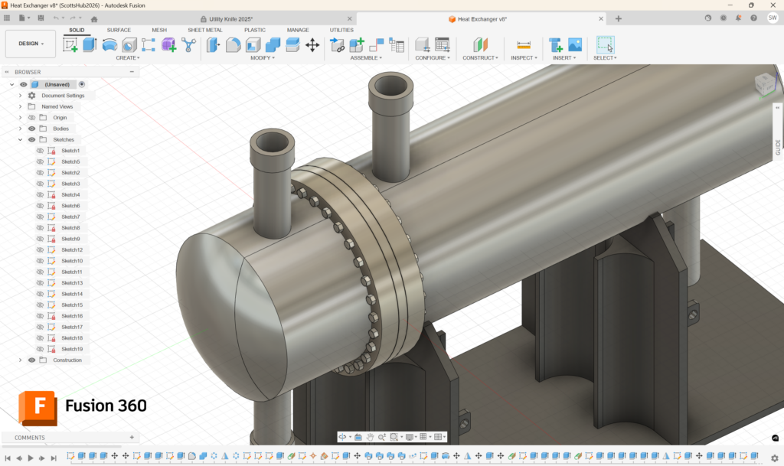Click the ViewCube

(765, 83)
